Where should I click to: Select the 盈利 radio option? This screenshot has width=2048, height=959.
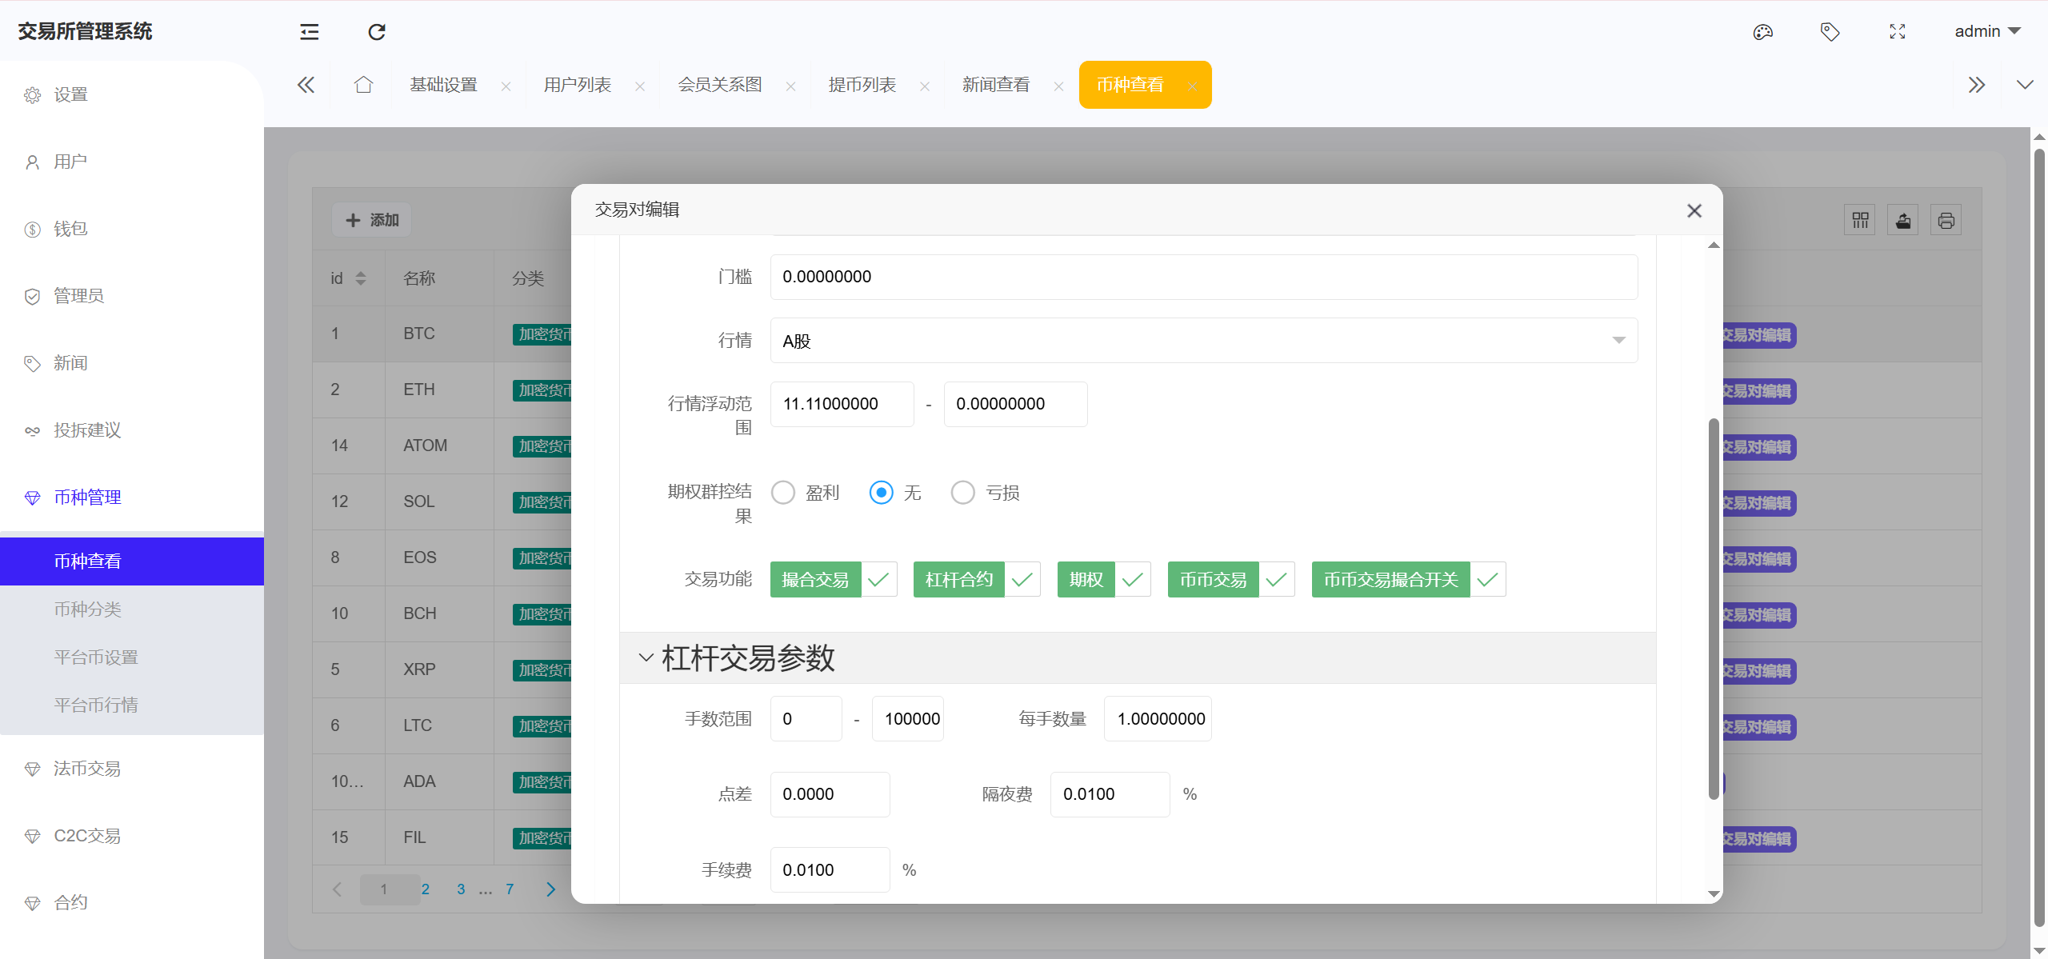[x=782, y=492]
